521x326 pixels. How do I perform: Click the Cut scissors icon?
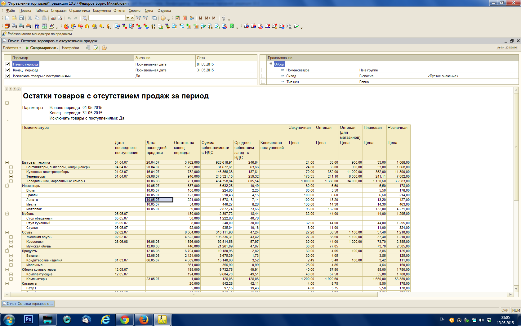30,18
